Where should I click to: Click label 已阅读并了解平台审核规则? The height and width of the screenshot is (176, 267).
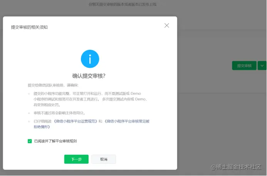pyautogui.click(x=55, y=141)
